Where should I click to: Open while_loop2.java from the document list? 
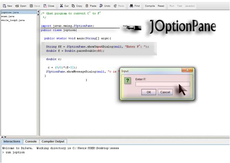pos(13,20)
